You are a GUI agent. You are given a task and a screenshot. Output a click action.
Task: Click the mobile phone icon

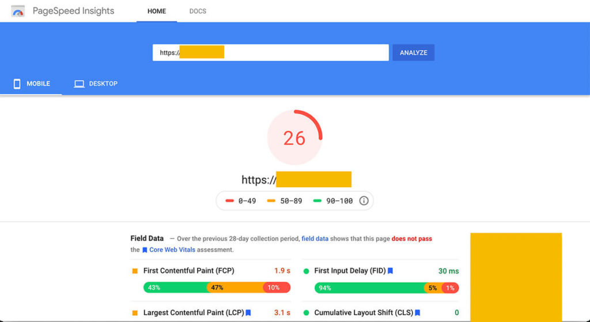pyautogui.click(x=17, y=84)
